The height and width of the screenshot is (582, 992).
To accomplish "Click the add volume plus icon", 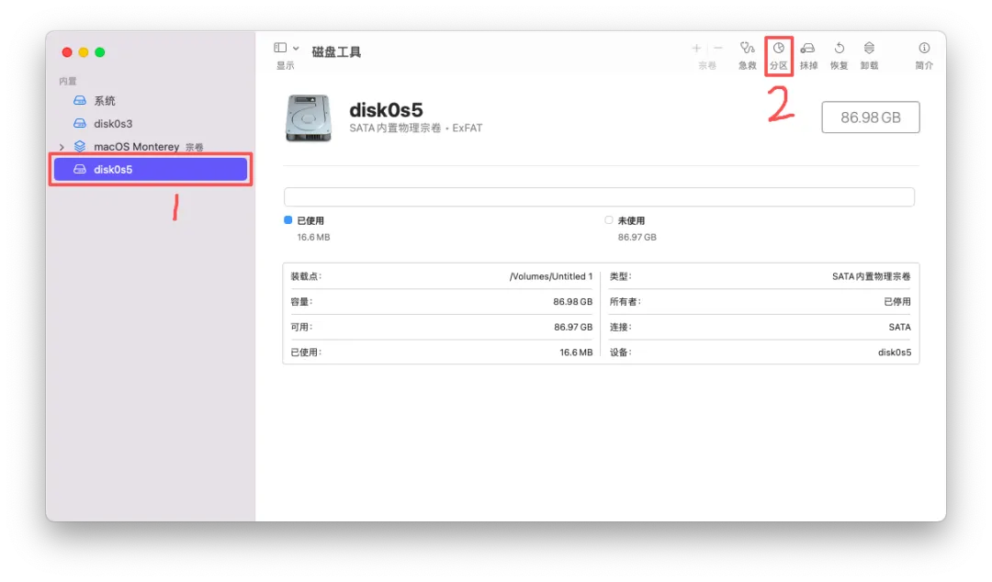I will click(x=696, y=48).
